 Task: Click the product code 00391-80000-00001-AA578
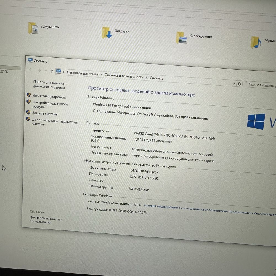pyautogui.click(x=128, y=211)
